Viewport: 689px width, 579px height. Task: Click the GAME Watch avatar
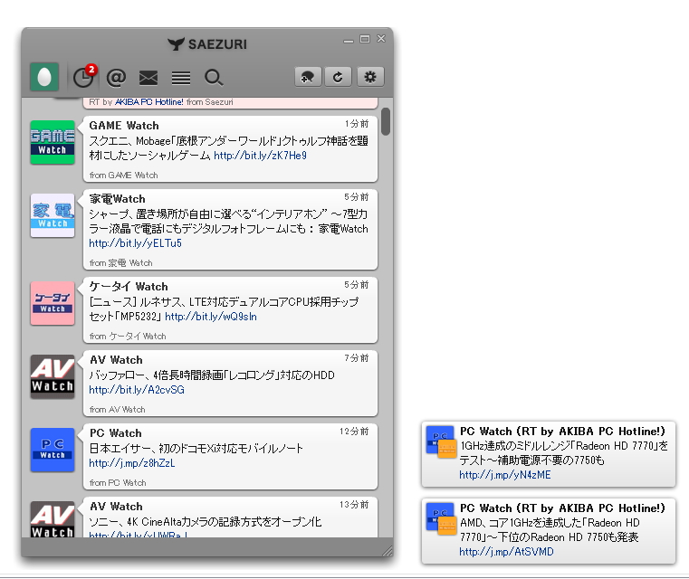pos(53,142)
